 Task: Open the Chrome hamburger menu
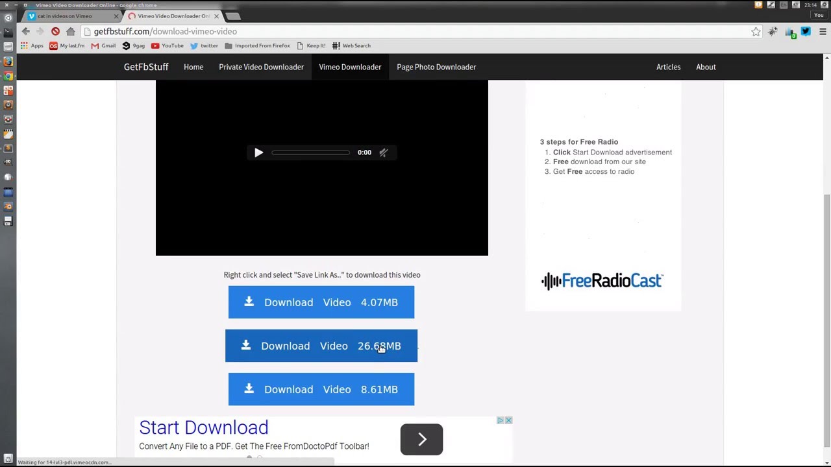822,31
